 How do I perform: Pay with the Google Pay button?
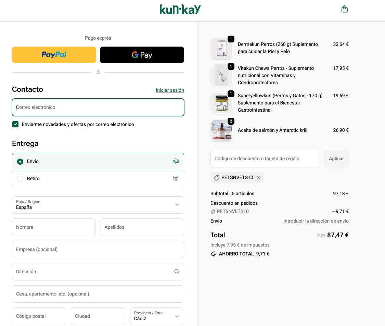[x=142, y=55]
